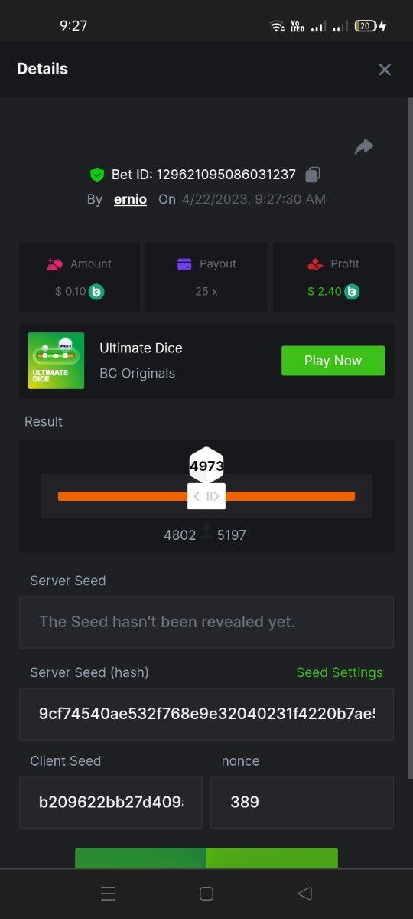
Task: Select the nonce field
Action: click(302, 802)
